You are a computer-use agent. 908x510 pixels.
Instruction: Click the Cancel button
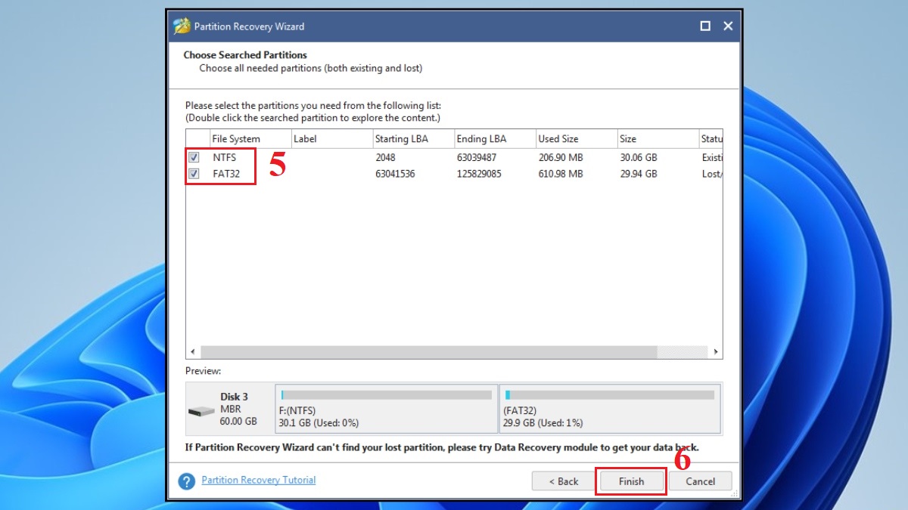click(700, 481)
